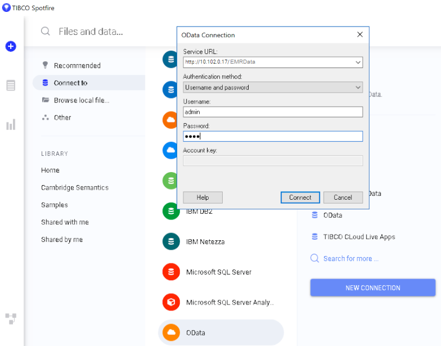Click the search magnifier beside Files and data
Screen dimensions: 441x346
click(x=46, y=32)
